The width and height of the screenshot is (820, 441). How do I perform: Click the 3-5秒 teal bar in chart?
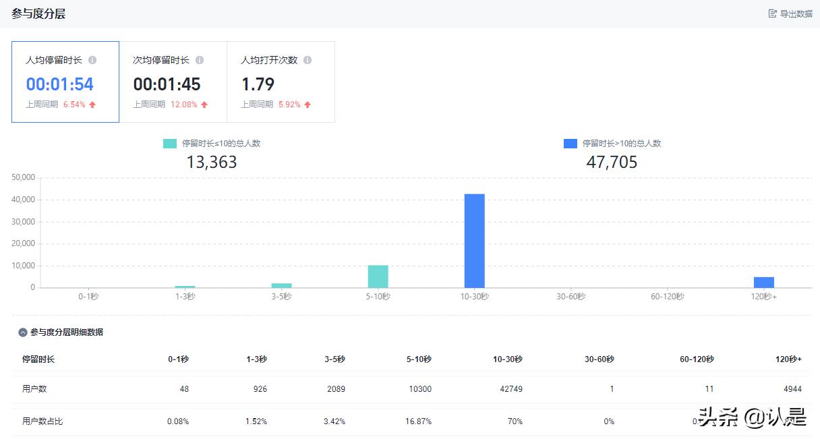pyautogui.click(x=281, y=285)
